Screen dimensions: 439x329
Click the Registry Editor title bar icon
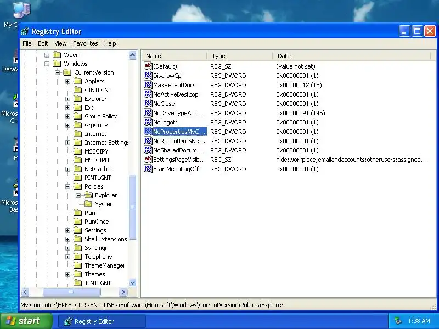pos(25,31)
